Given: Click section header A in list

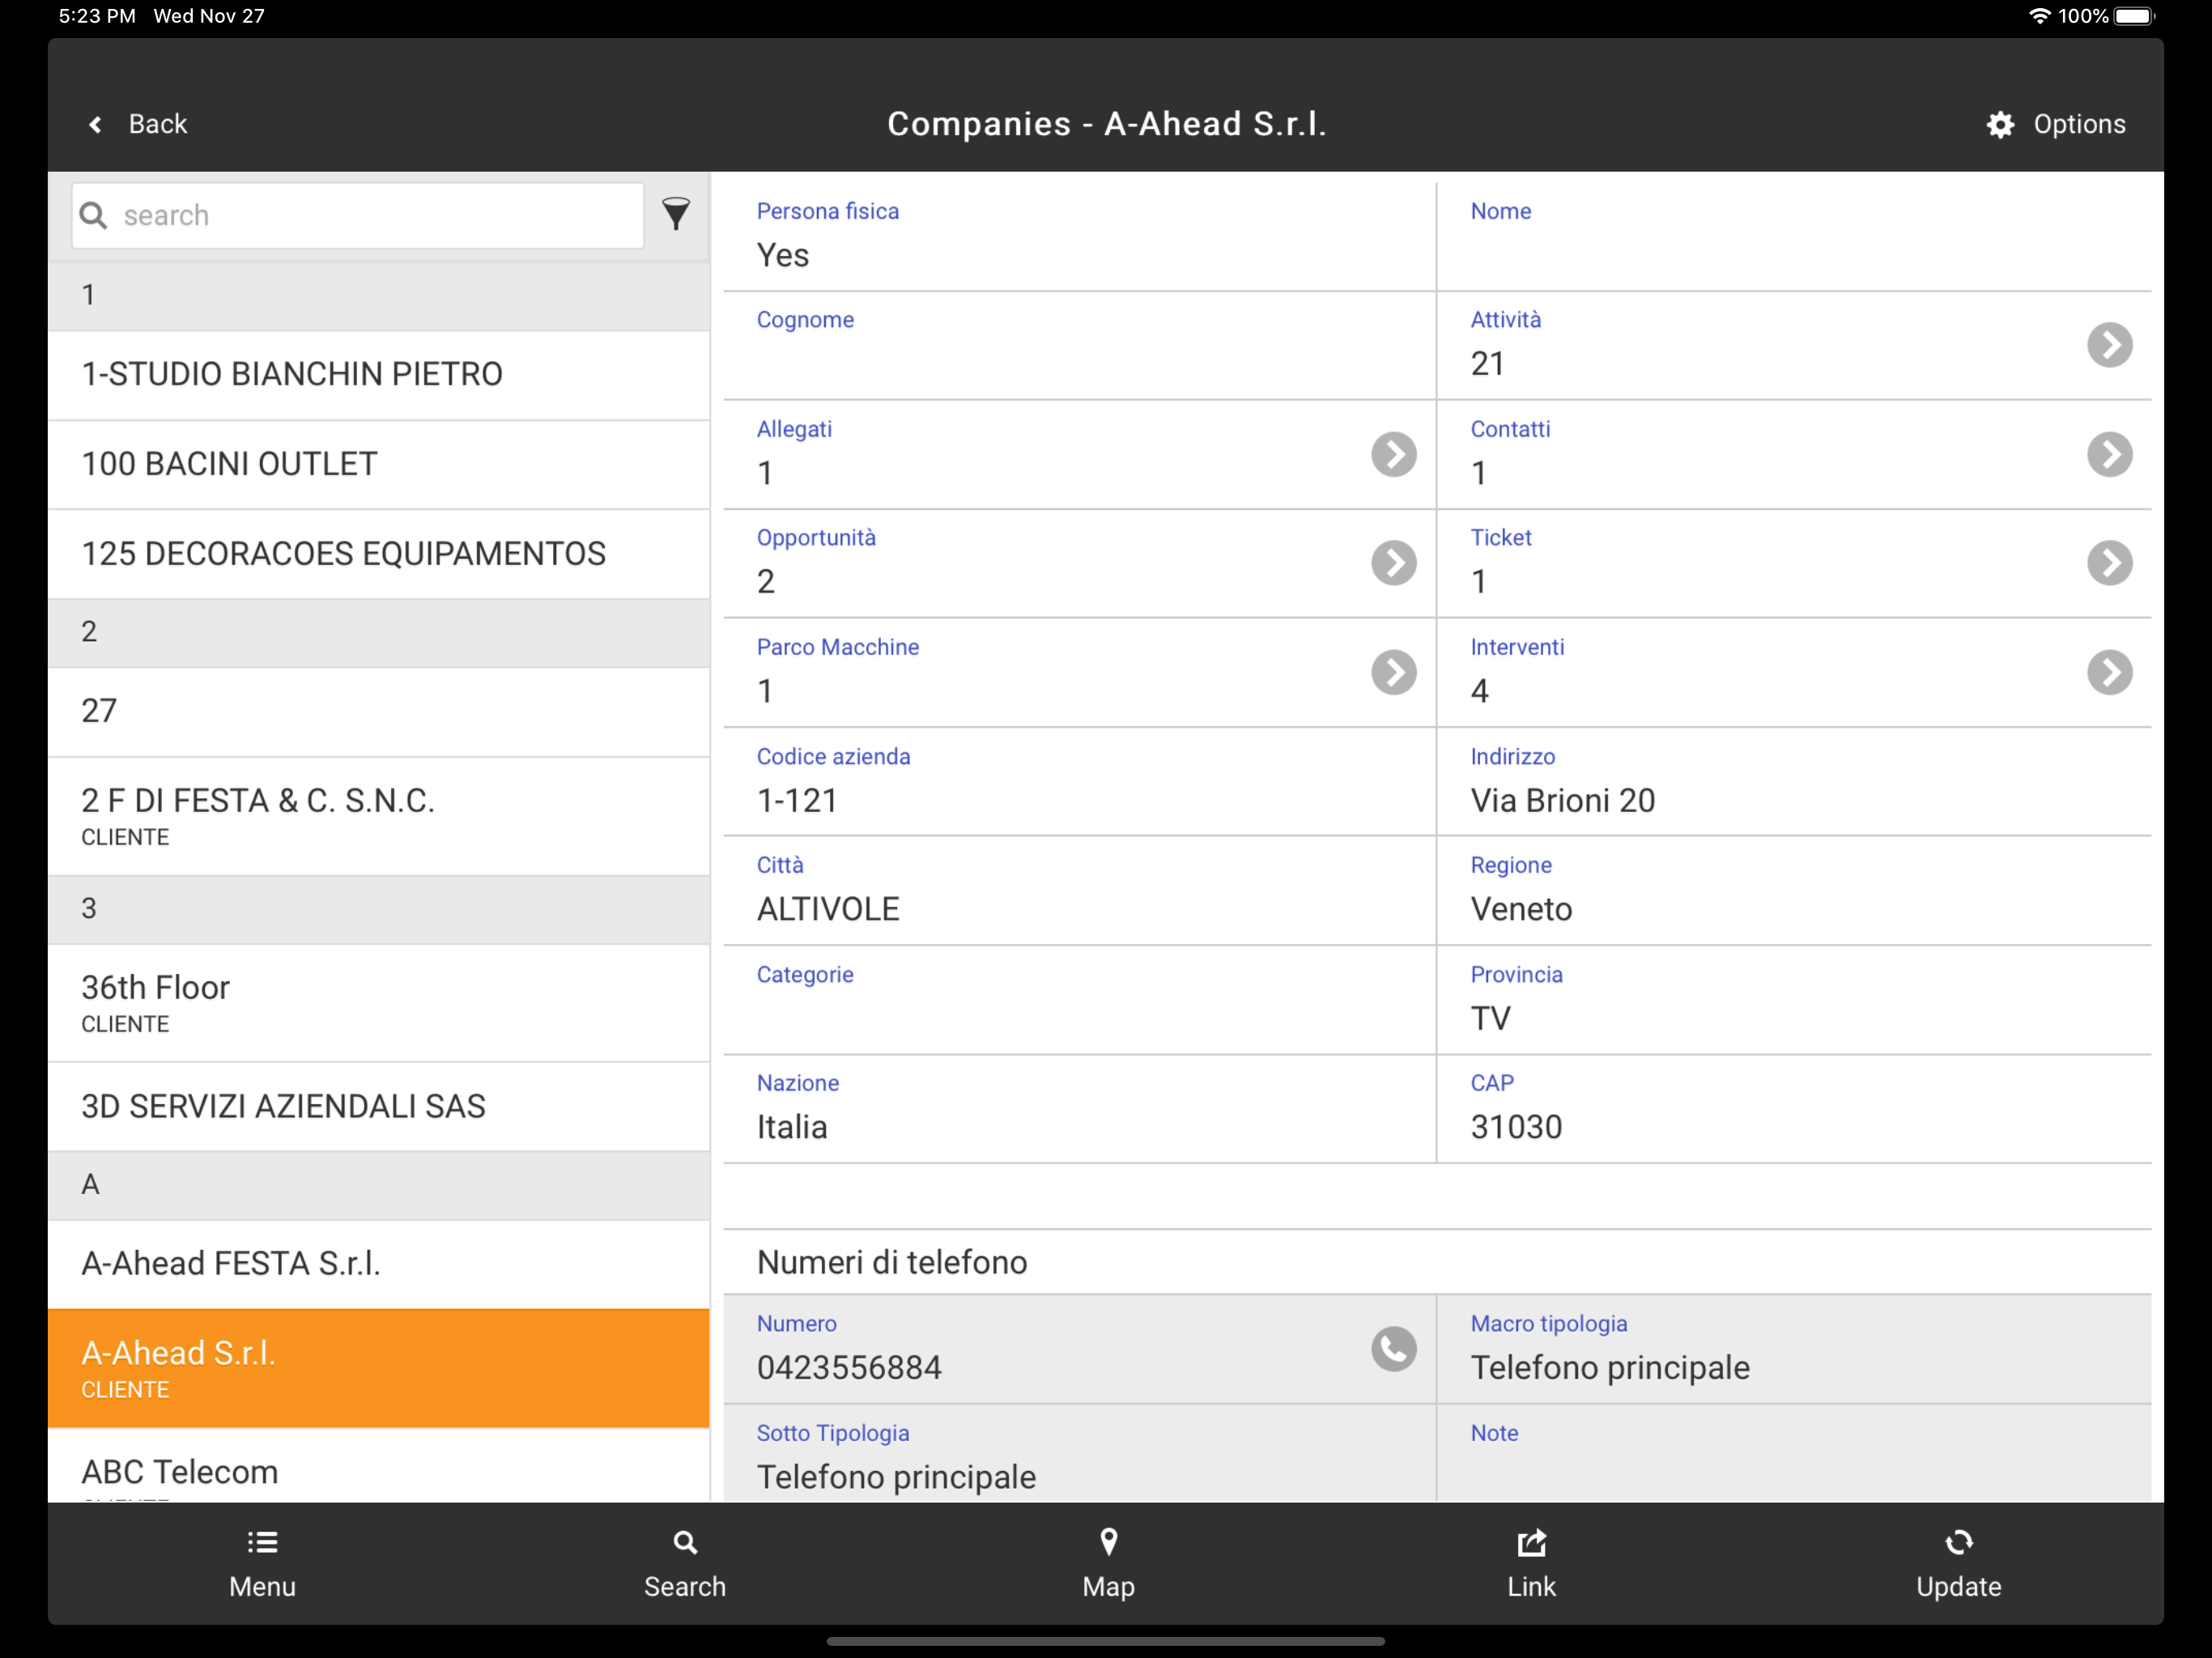Looking at the screenshot, I should pos(379,1186).
